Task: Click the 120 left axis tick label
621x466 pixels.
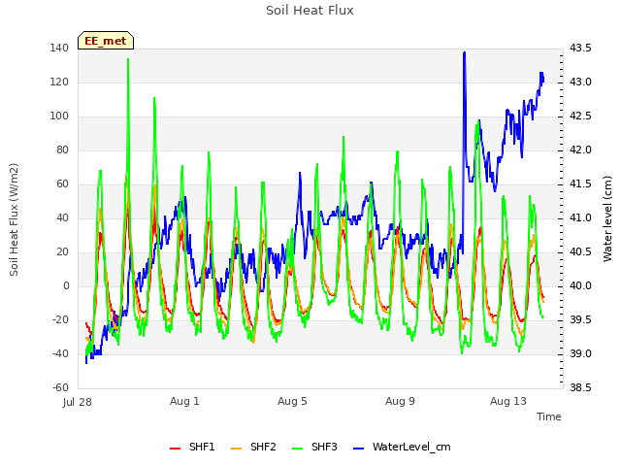Action: [59, 83]
